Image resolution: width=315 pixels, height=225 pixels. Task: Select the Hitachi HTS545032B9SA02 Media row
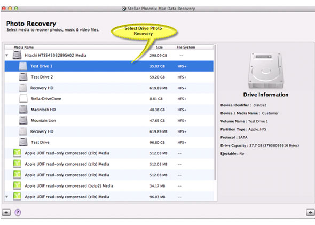point(109,55)
